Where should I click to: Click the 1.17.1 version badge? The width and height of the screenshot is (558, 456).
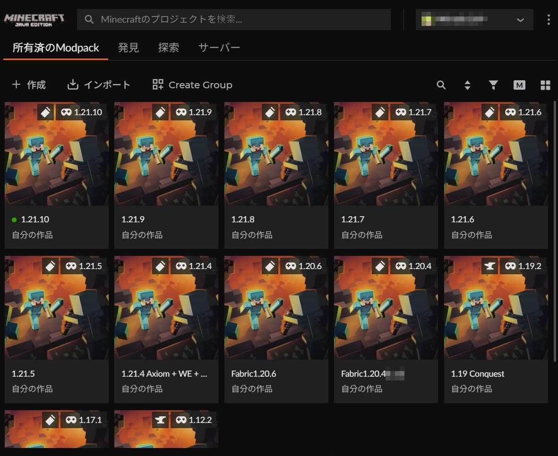click(x=84, y=420)
